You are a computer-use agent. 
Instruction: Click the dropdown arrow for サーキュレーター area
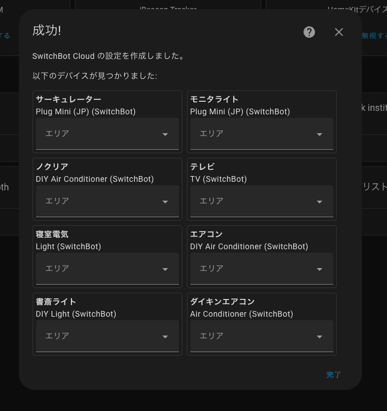point(165,134)
